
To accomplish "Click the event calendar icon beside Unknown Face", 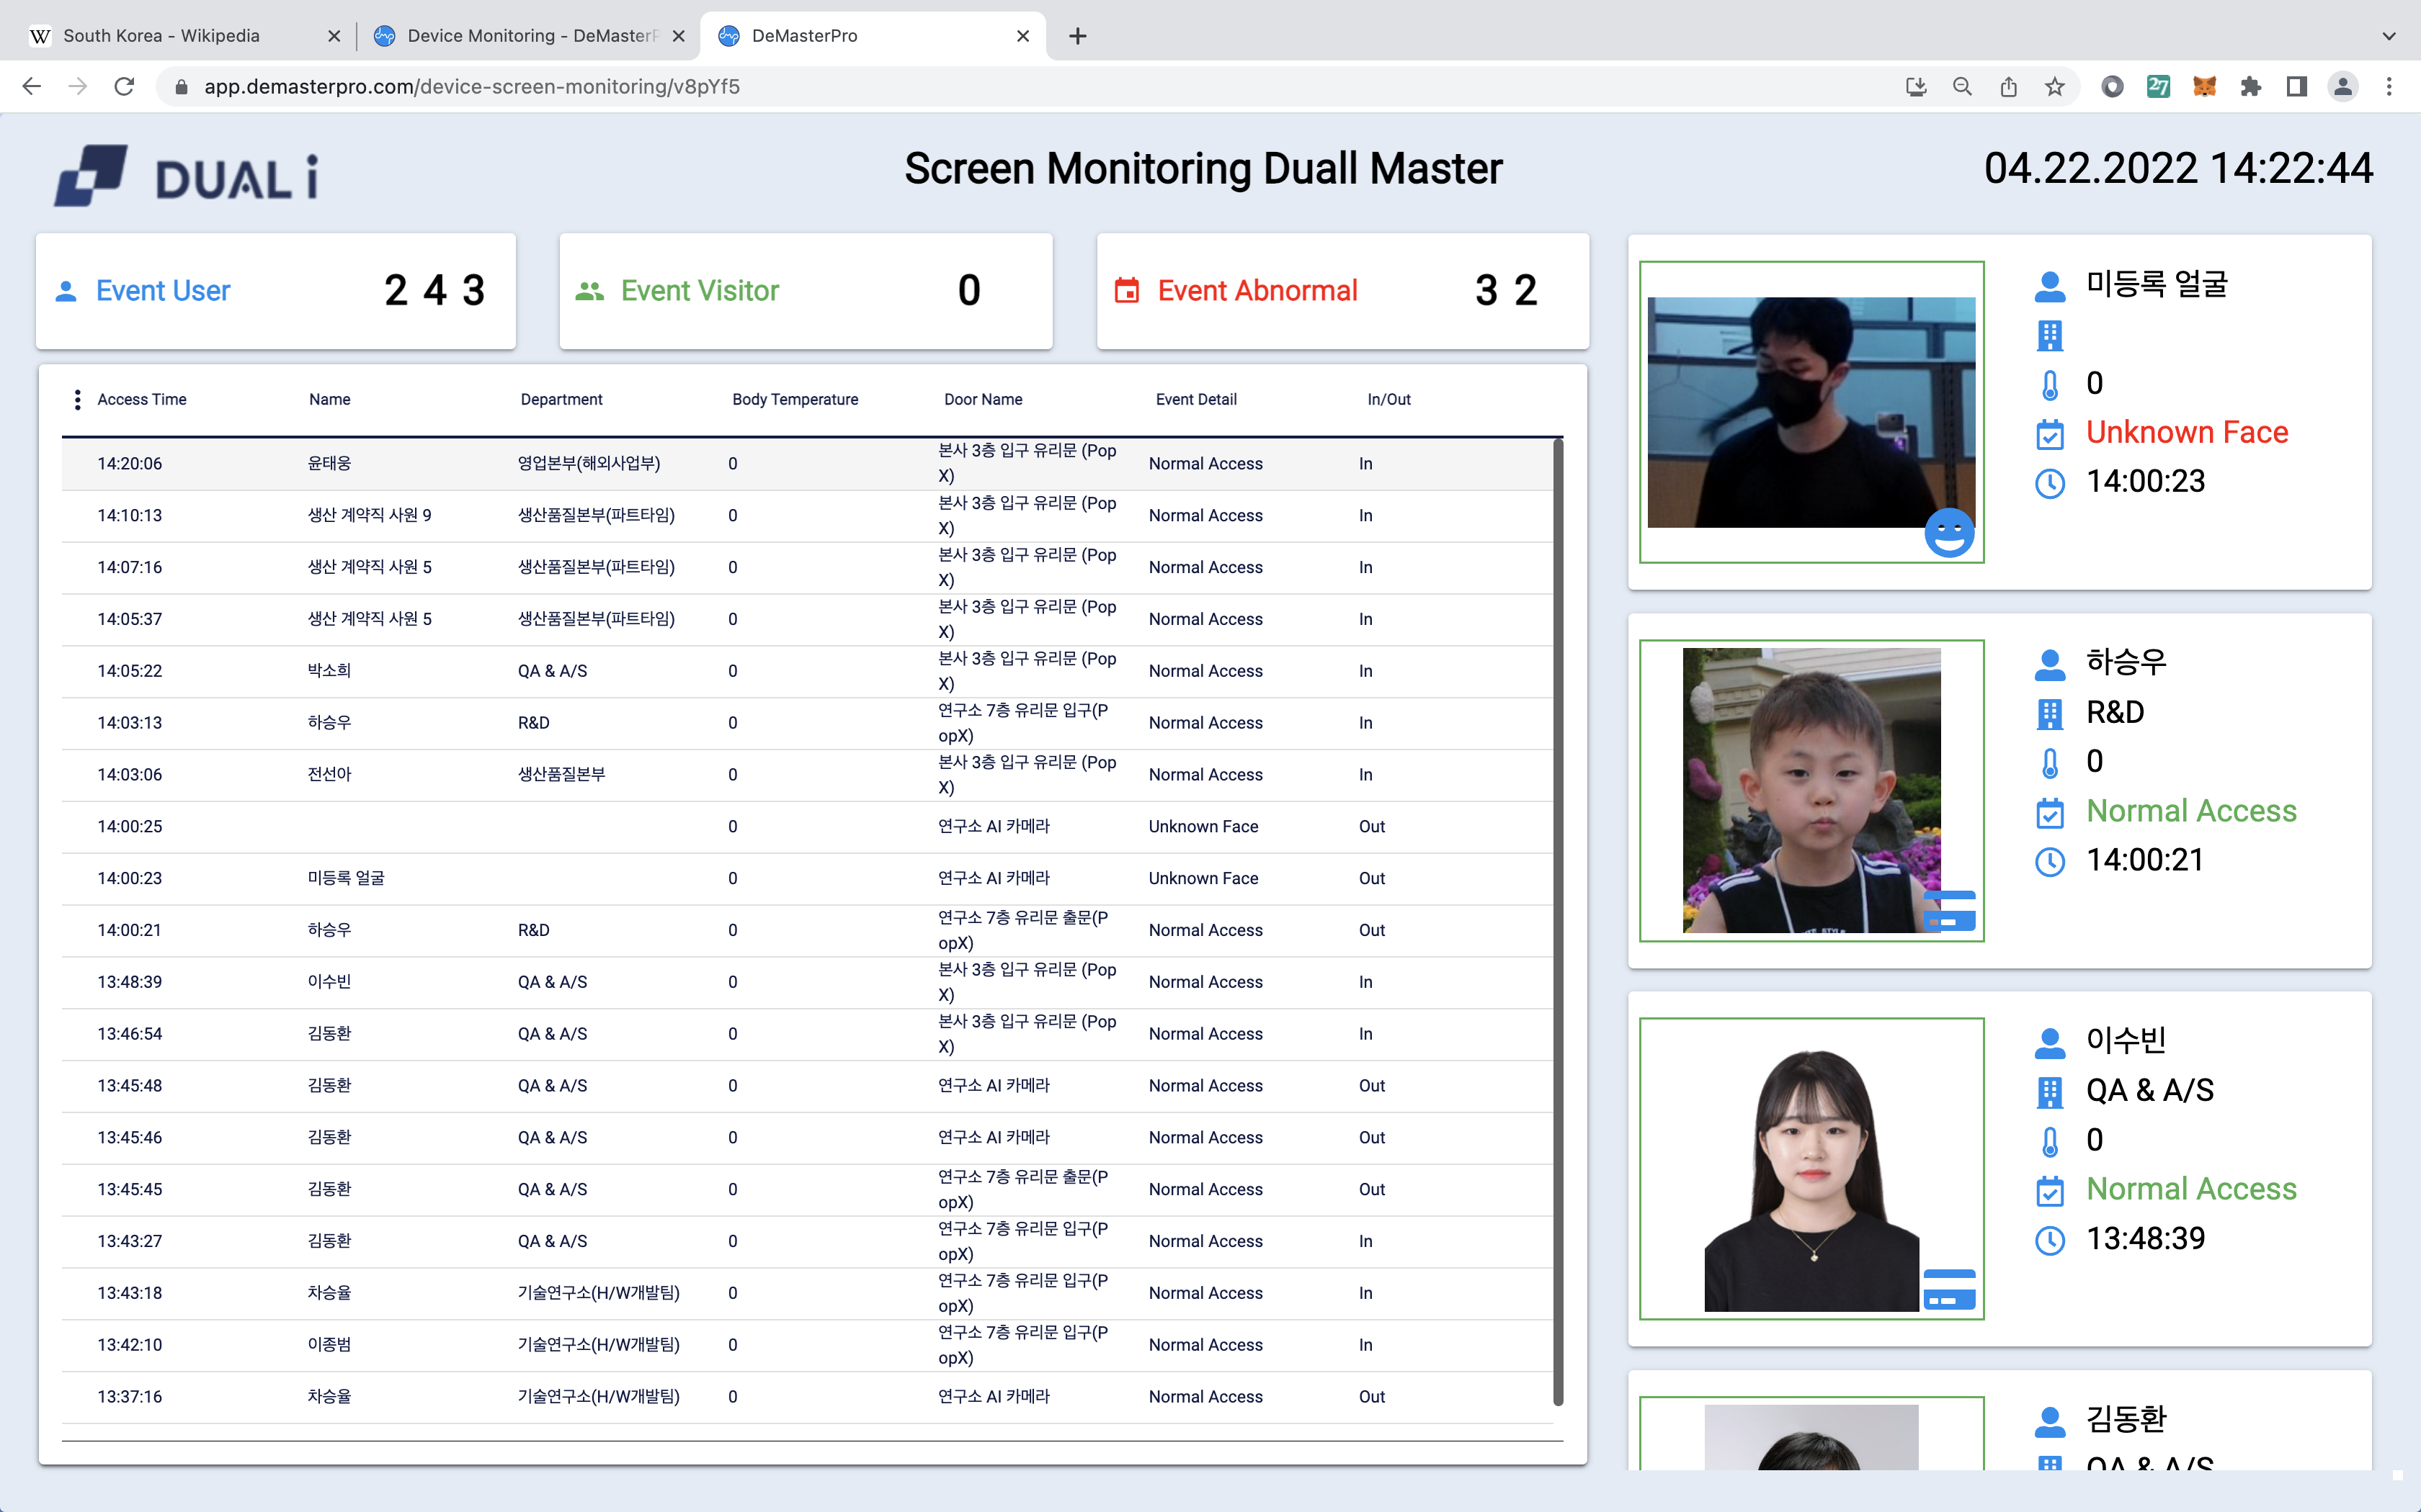I will tap(2050, 434).
